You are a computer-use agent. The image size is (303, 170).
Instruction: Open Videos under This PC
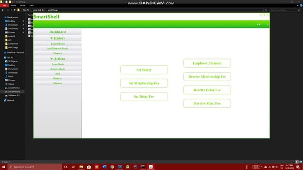click(x=11, y=84)
